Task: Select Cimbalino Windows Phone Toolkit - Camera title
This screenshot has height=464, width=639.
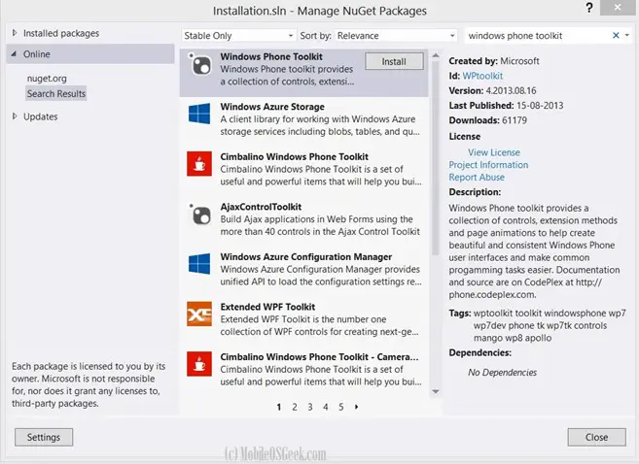Action: [319, 356]
